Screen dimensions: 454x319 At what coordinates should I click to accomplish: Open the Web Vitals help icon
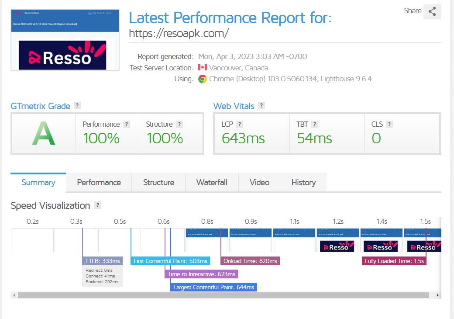[262, 106]
